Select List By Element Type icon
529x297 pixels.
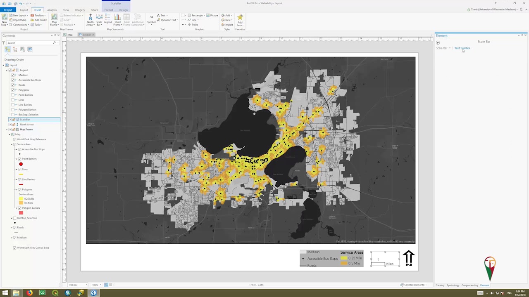[15, 49]
